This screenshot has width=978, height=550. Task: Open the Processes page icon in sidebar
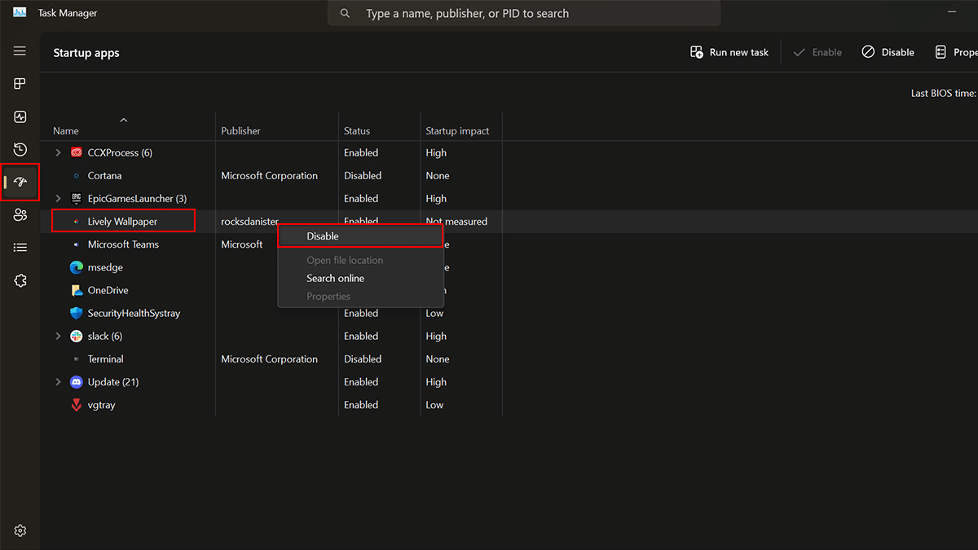(20, 84)
